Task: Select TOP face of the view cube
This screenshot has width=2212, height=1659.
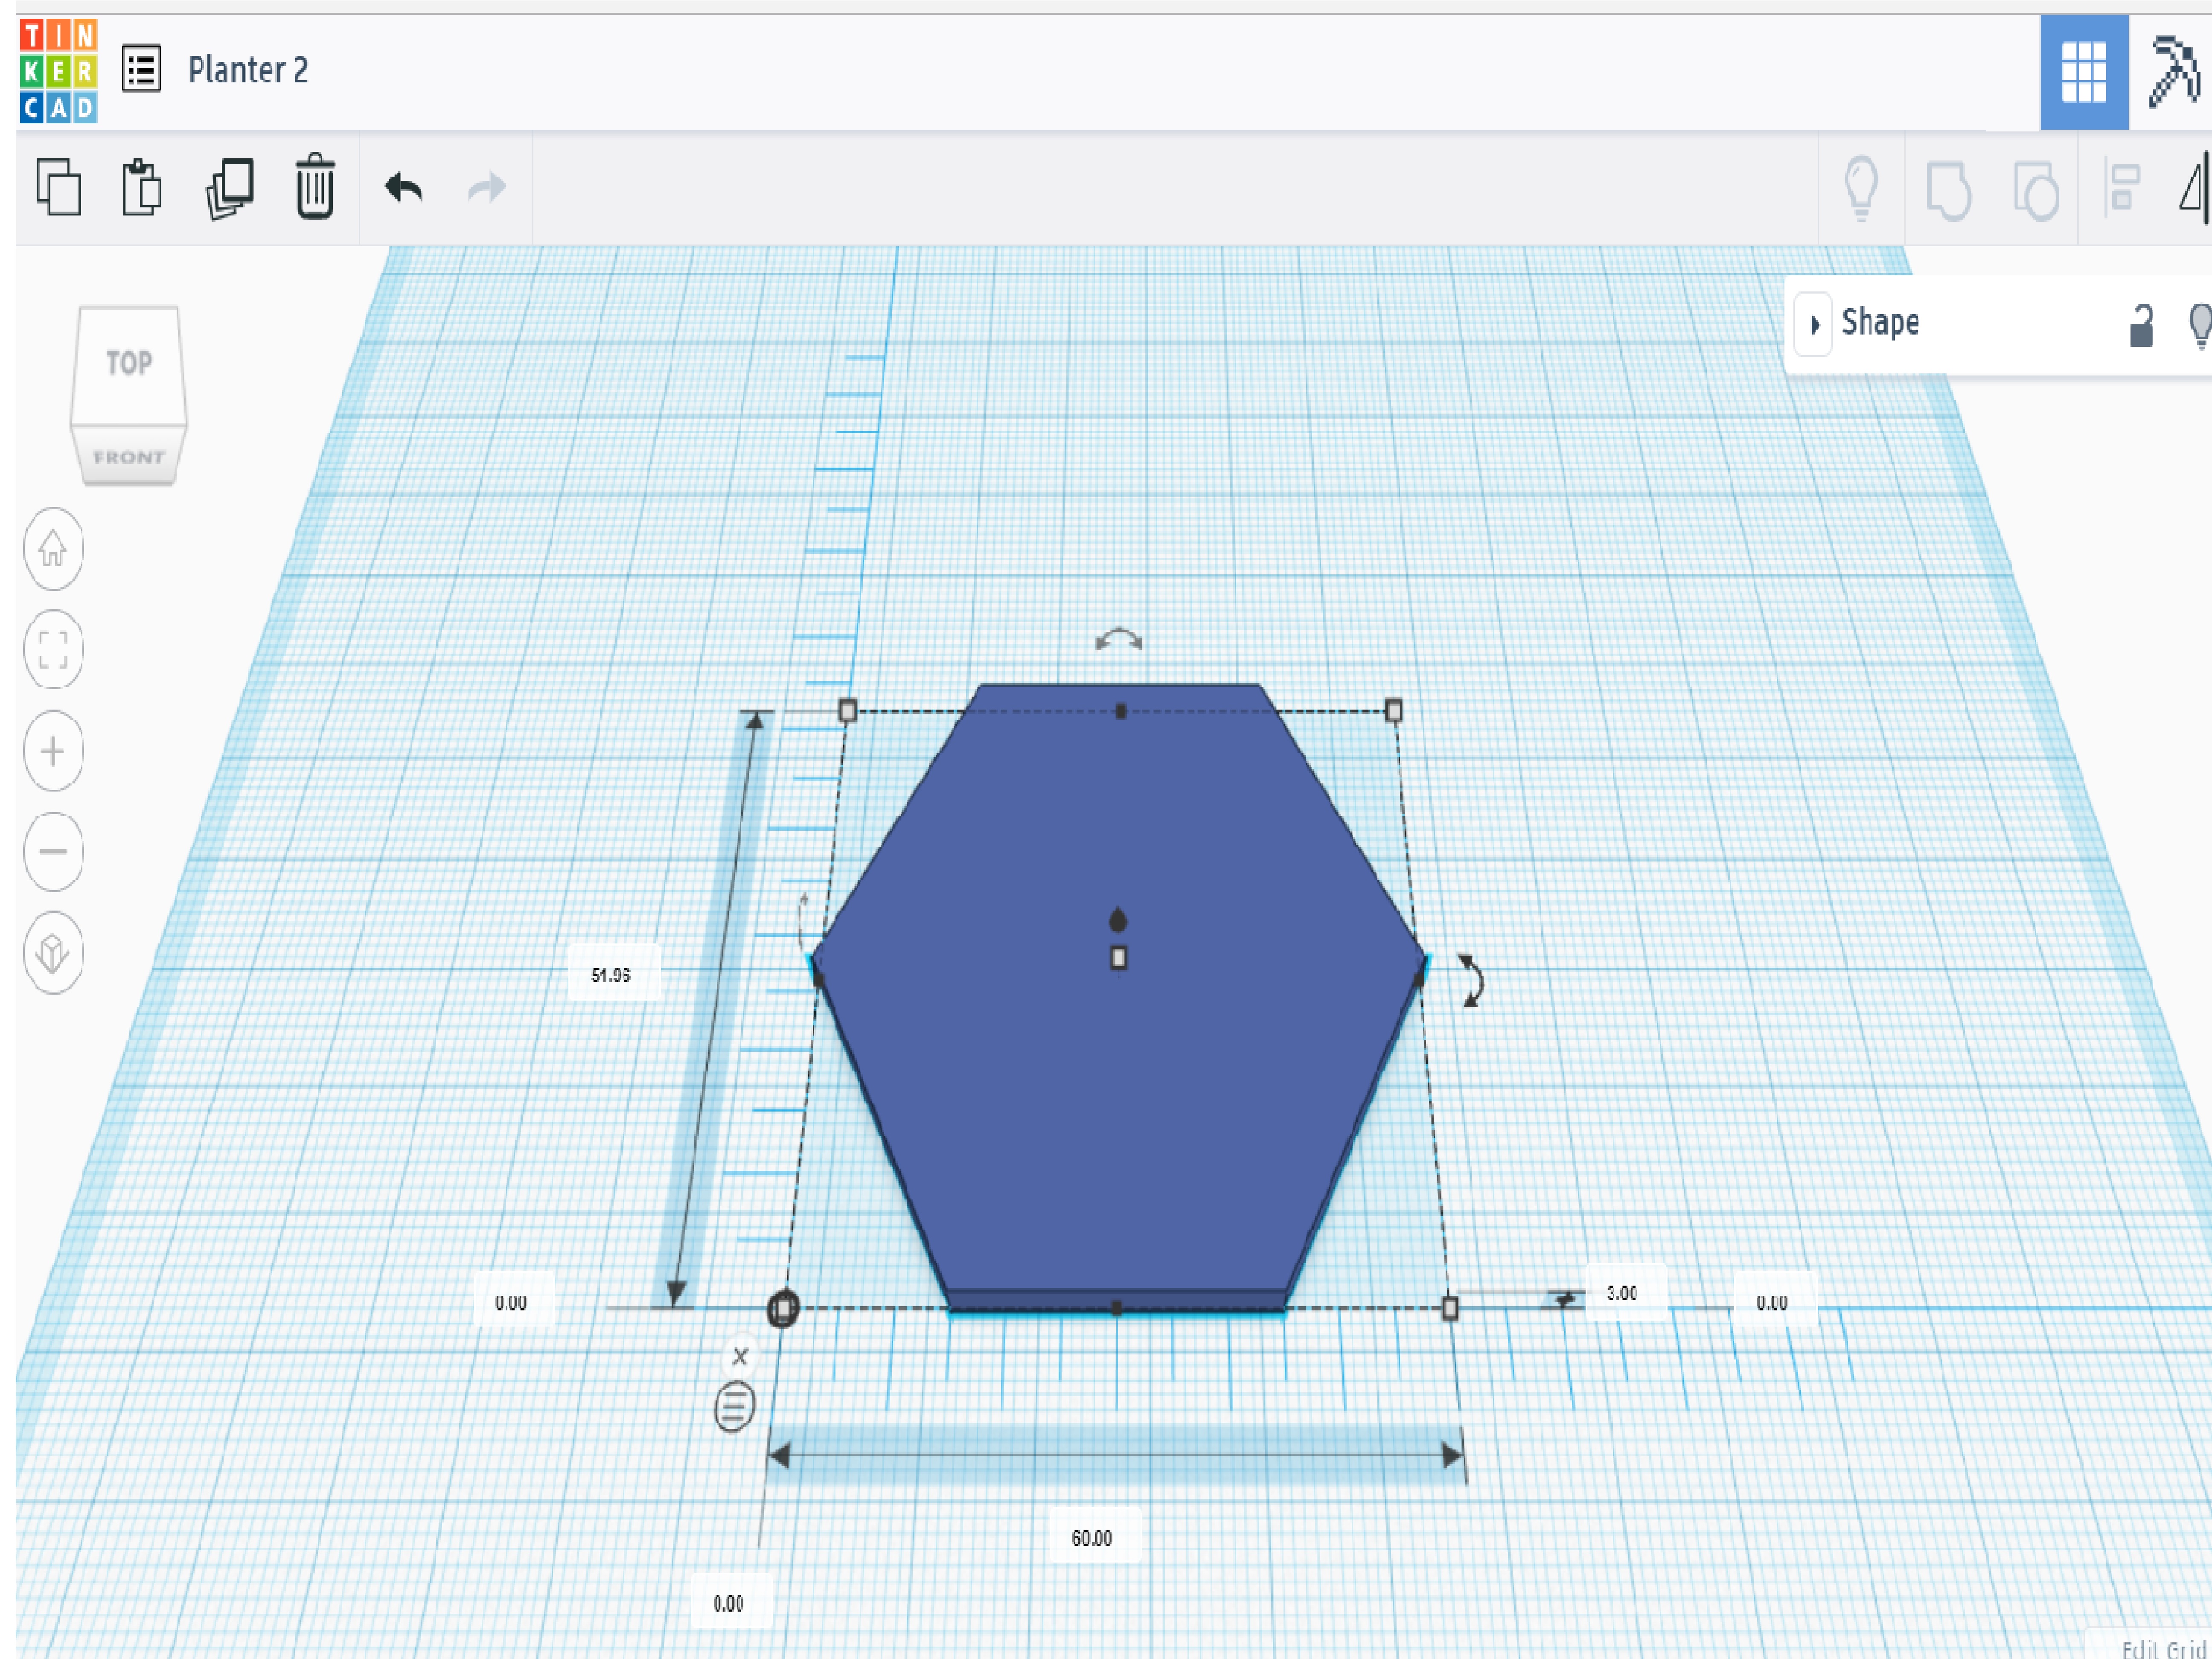Action: click(129, 364)
